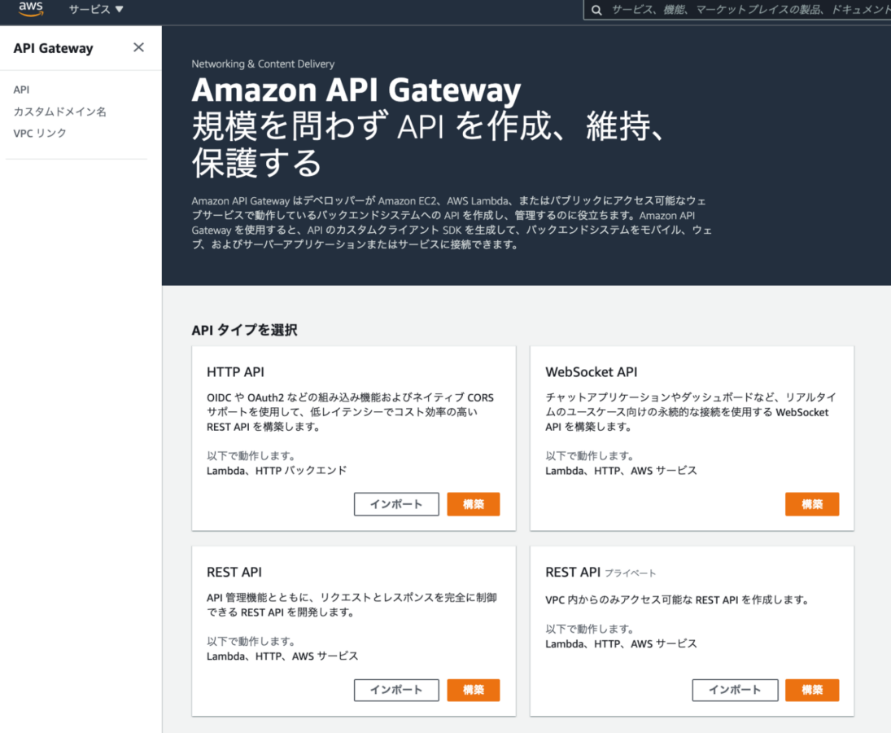Screen dimensions: 891x733
Task: Click インポート on the public REST API card
Action: [x=396, y=690]
